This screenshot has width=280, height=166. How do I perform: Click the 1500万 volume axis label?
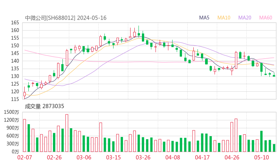pos(11,112)
